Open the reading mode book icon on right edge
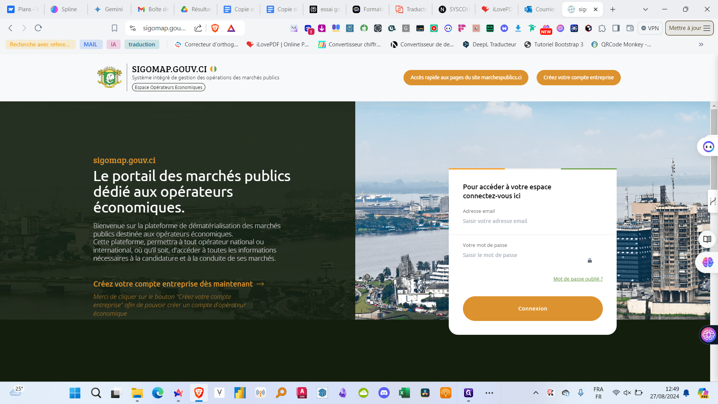Viewport: 718px width, 404px height. pyautogui.click(x=707, y=239)
